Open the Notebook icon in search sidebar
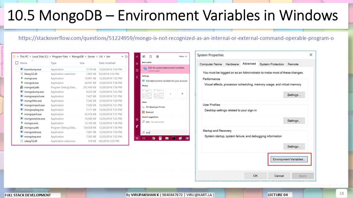The width and height of the screenshot is (353, 198). (x=137, y=70)
